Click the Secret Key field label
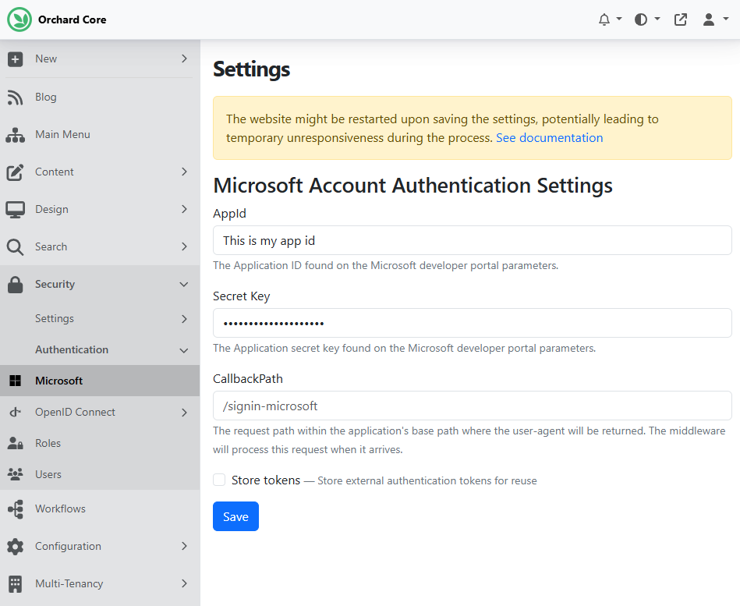This screenshot has width=740, height=606. 242,296
